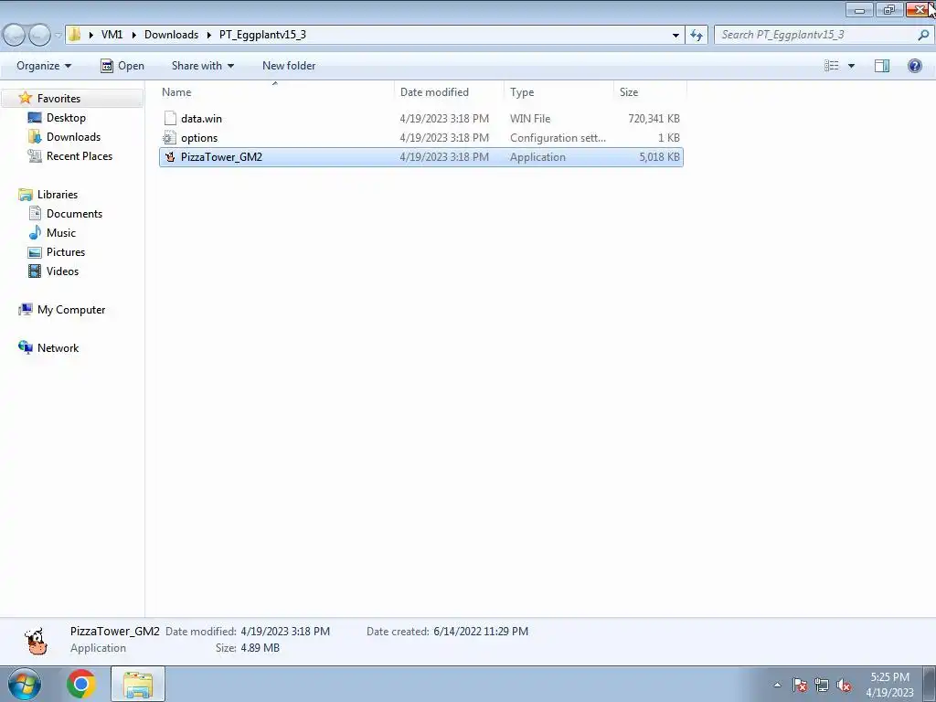Click the Network globe icon
Image resolution: width=936 pixels, height=702 pixels.
(x=25, y=347)
